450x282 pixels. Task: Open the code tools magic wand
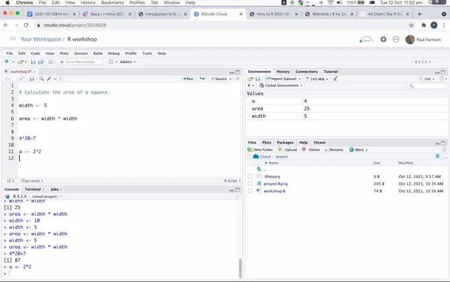click(50, 79)
